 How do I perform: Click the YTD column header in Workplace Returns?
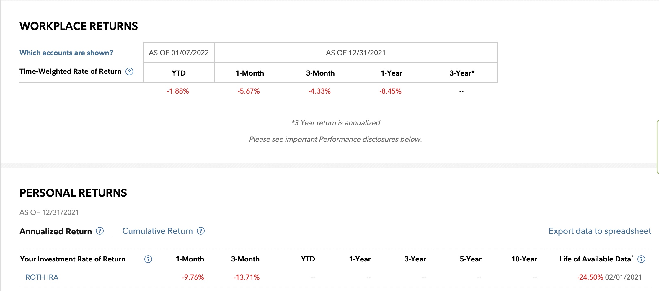point(179,73)
